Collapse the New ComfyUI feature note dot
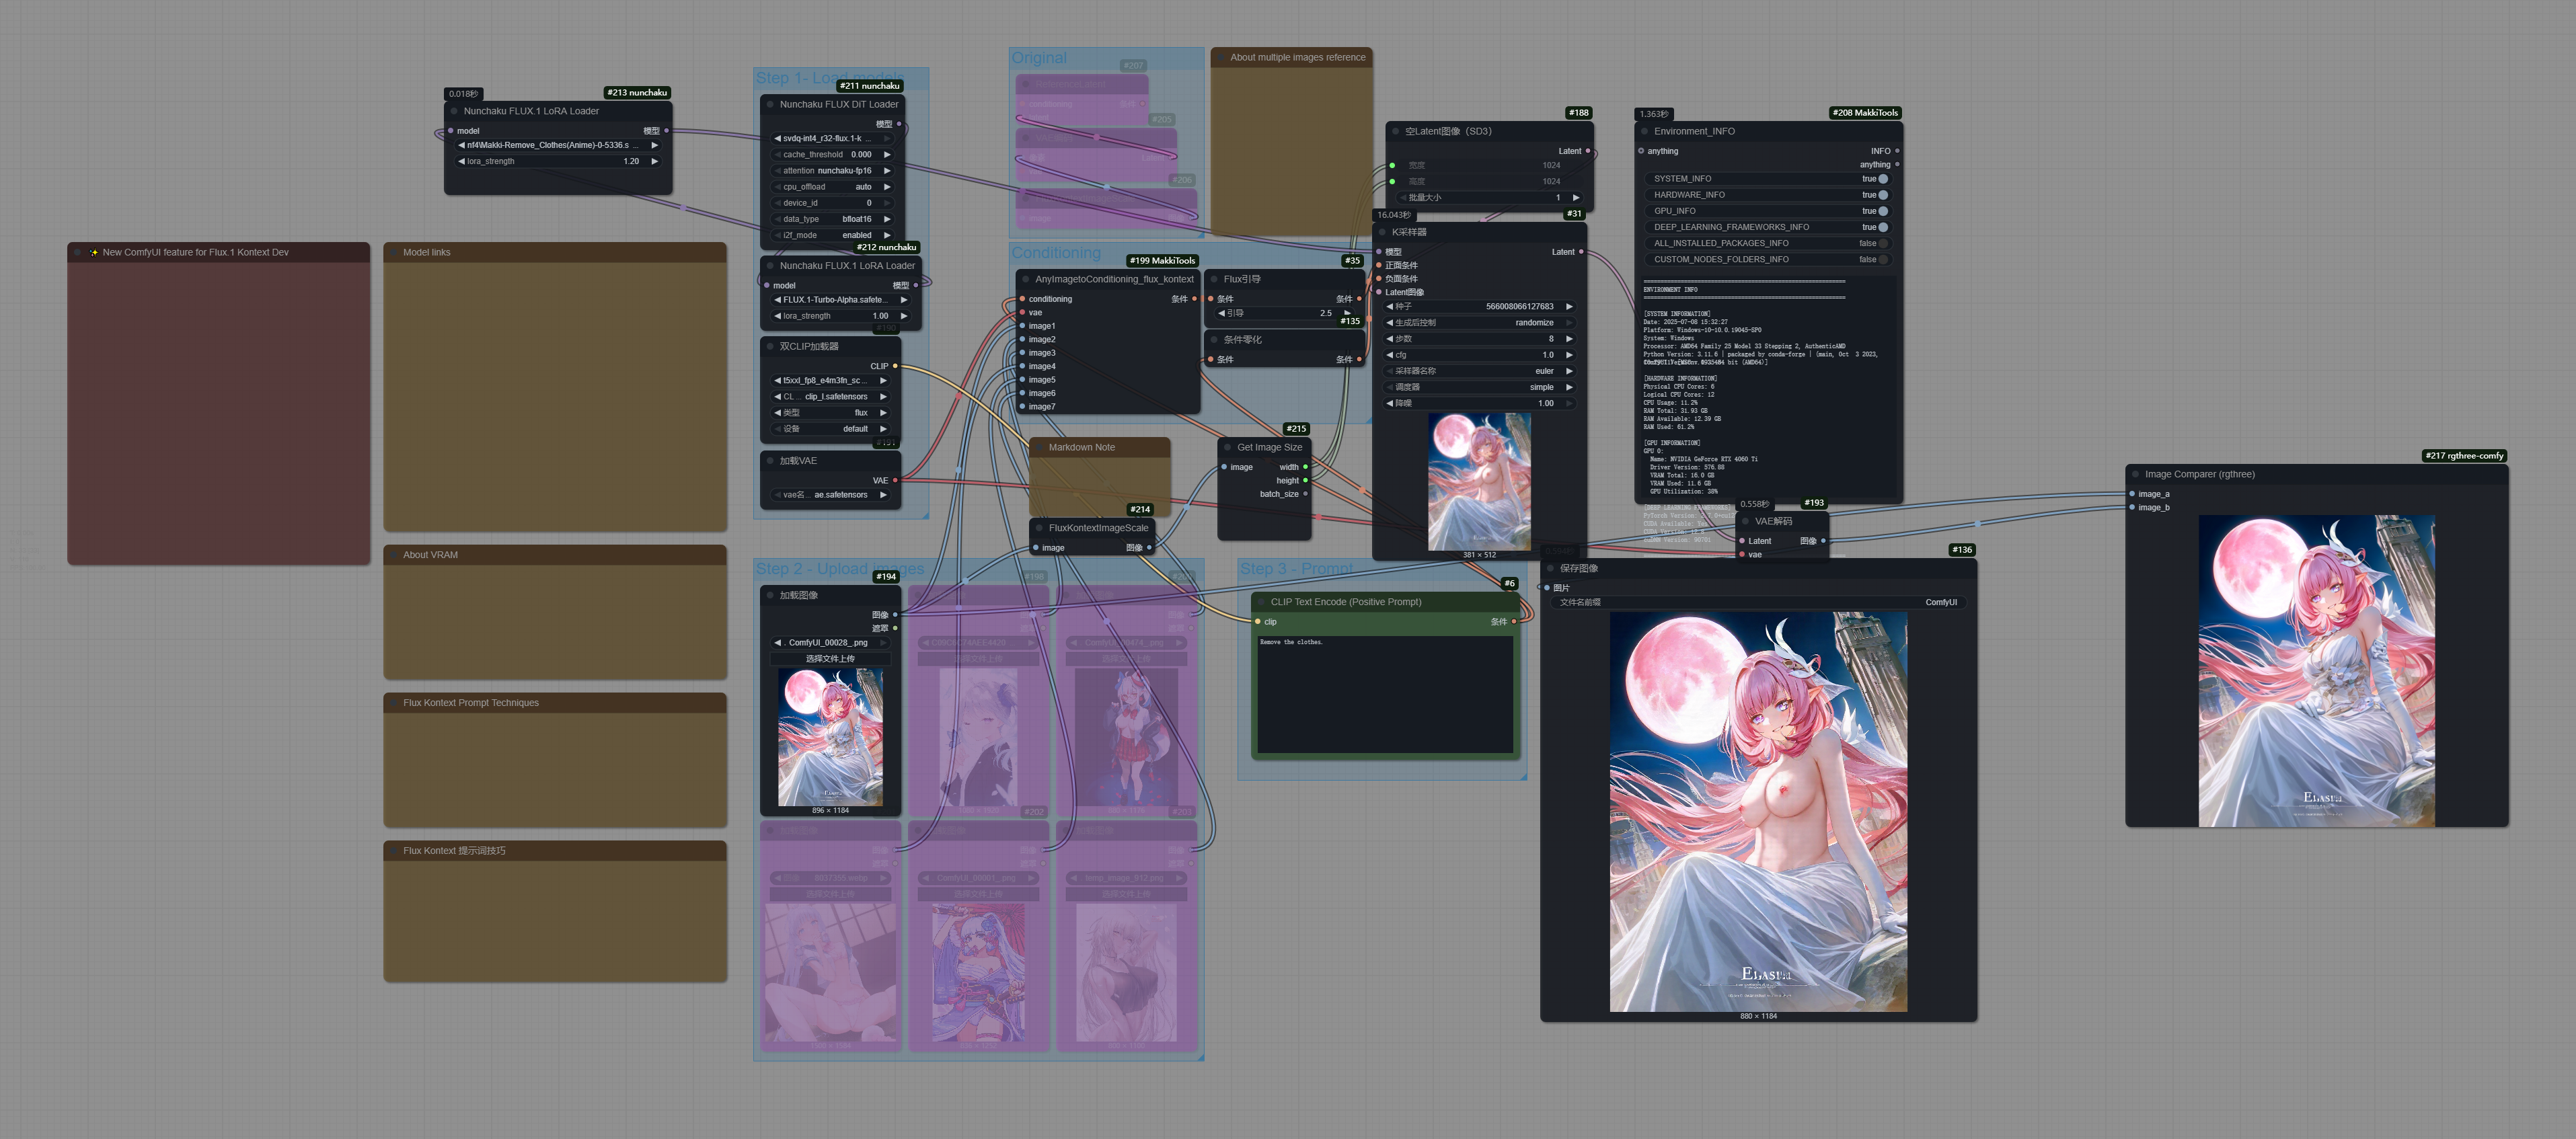Viewport: 2576px width, 1139px height. [78, 252]
